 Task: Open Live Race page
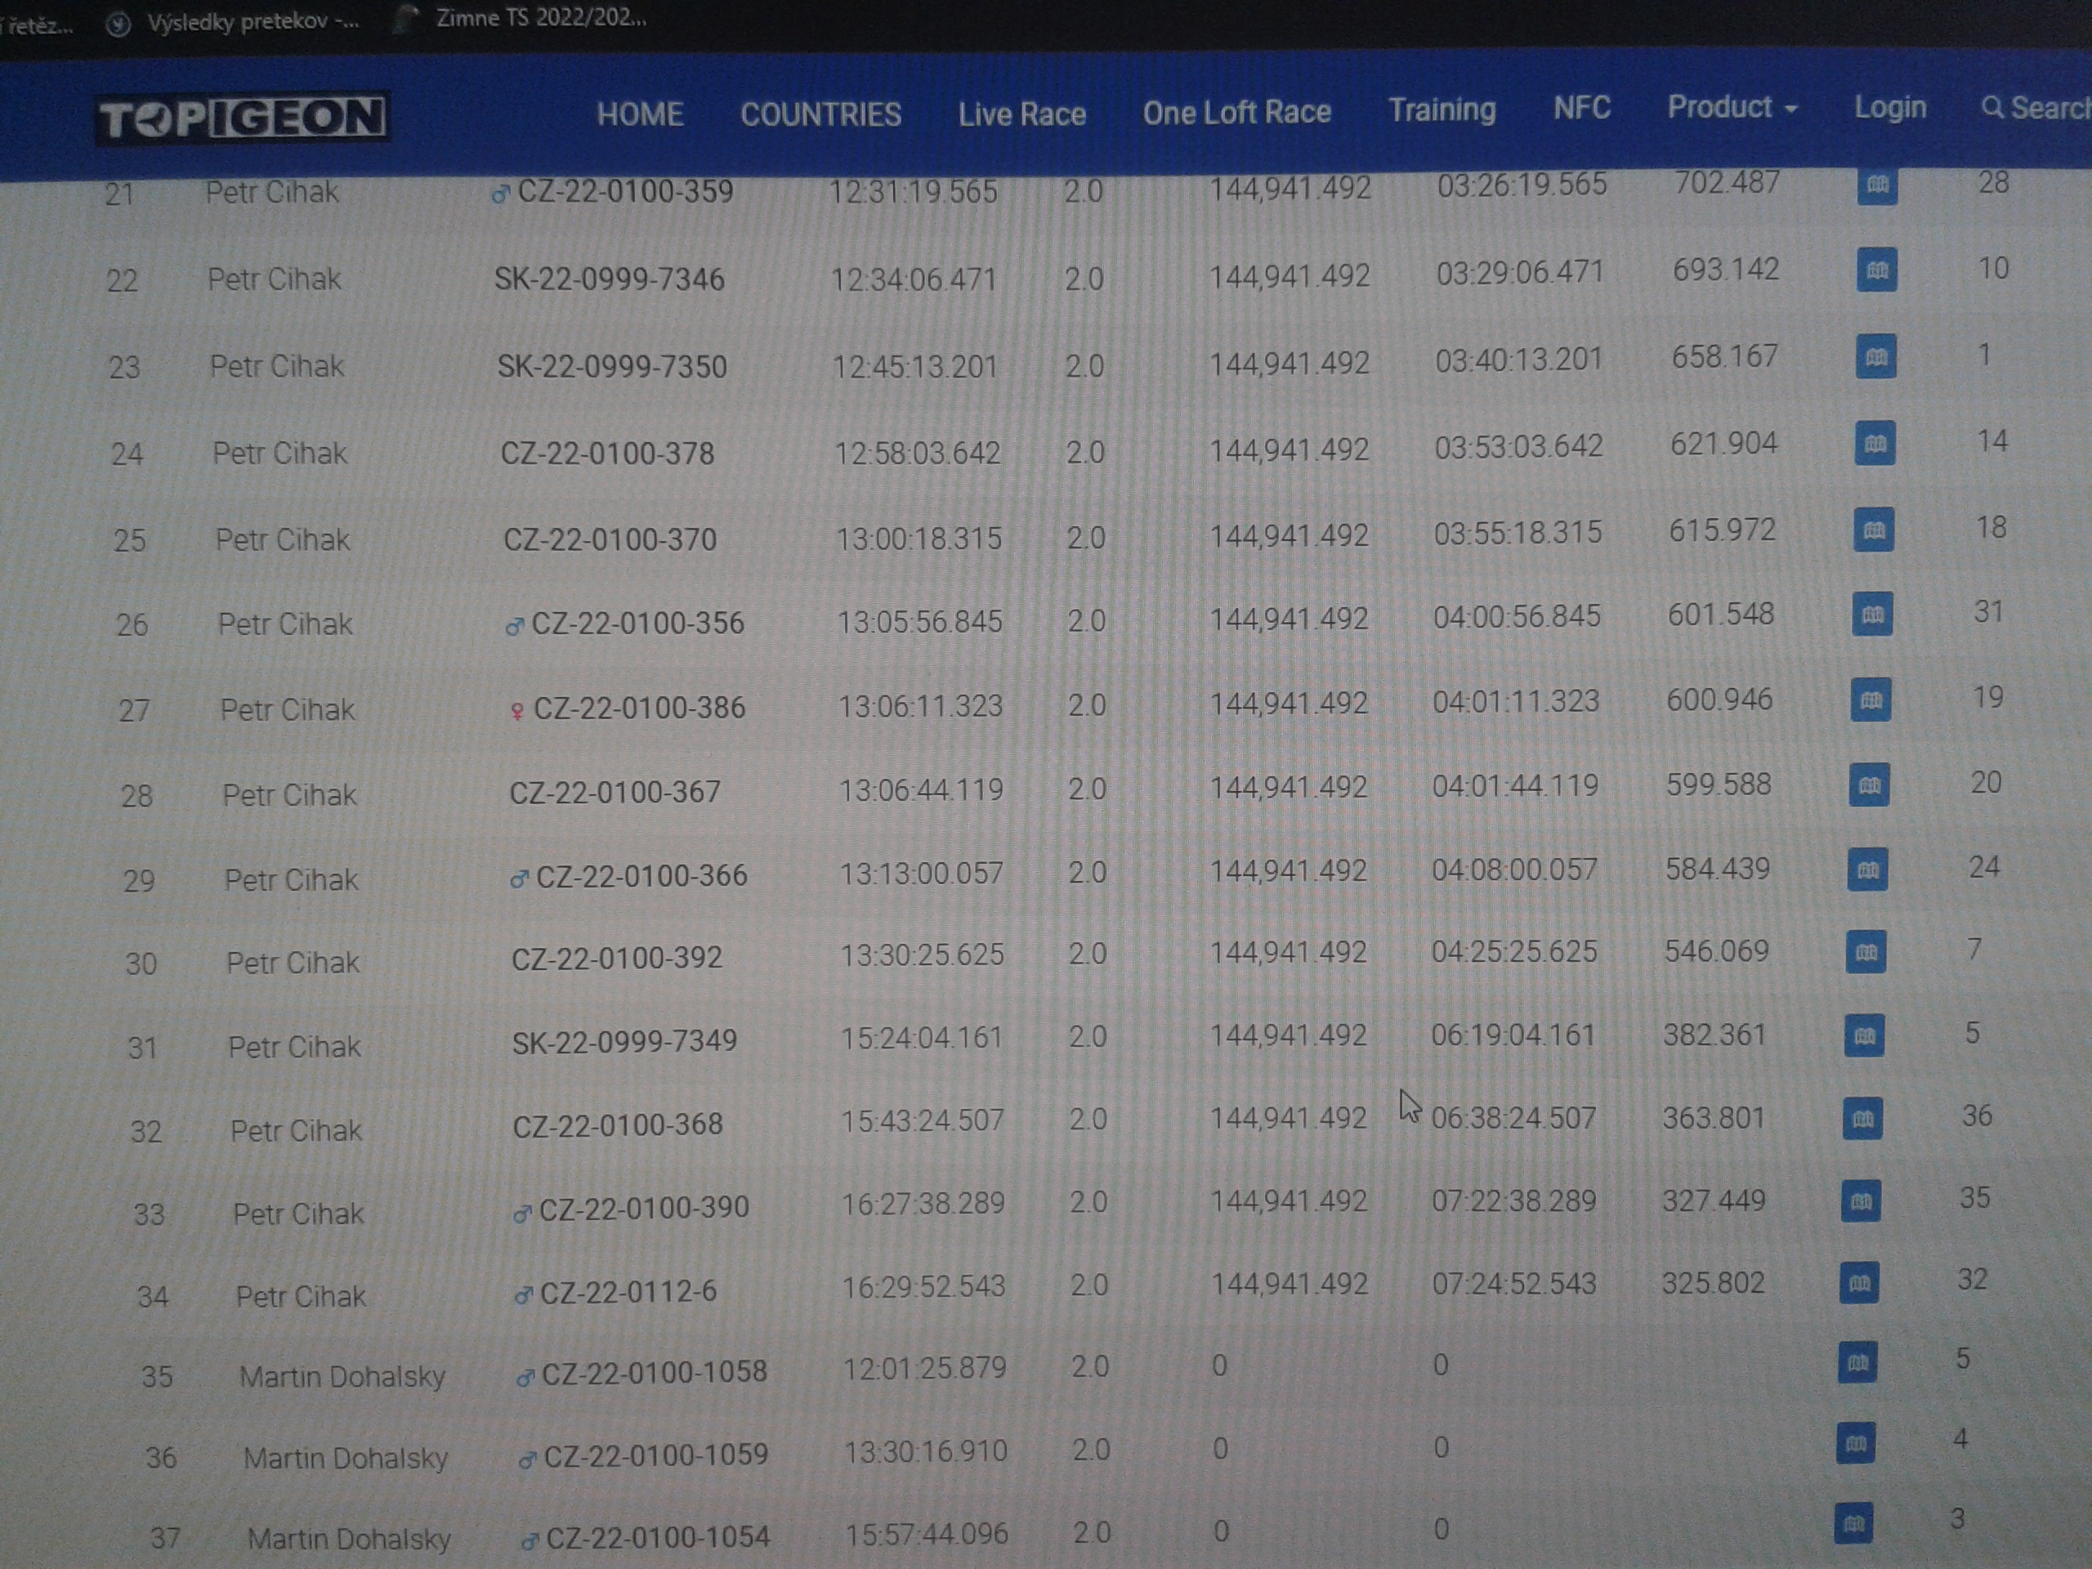coord(1021,114)
